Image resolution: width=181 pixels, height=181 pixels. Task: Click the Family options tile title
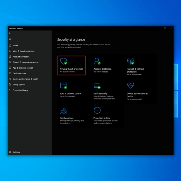(x=67, y=118)
